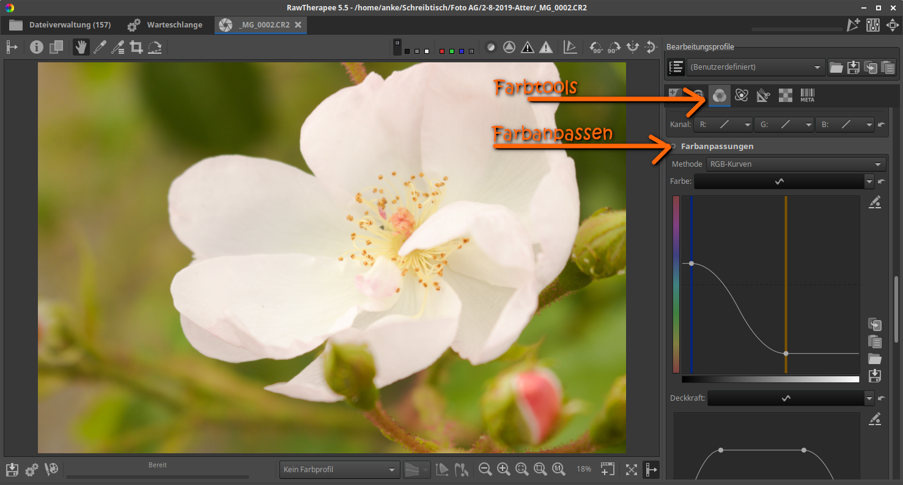Open the Kein Farbprofil dropdown
The height and width of the screenshot is (485, 903).
(x=339, y=469)
